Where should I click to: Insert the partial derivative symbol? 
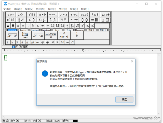[33, 26]
